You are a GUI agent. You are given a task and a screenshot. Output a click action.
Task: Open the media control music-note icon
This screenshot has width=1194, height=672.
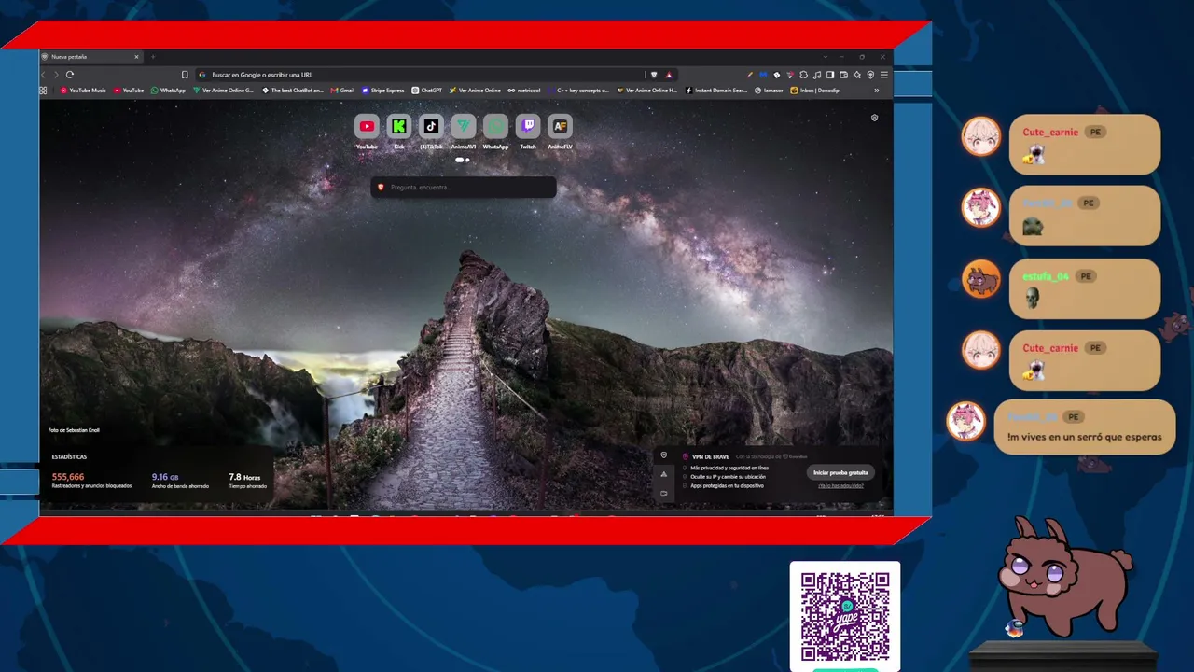[x=817, y=75]
